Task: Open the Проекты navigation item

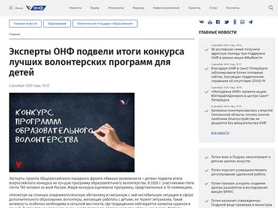Action: tap(194, 8)
